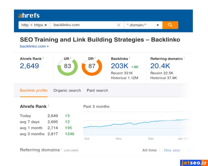The height and width of the screenshot is (166, 208).
Task: Click the orange search magnifier button
Action: point(170,25)
